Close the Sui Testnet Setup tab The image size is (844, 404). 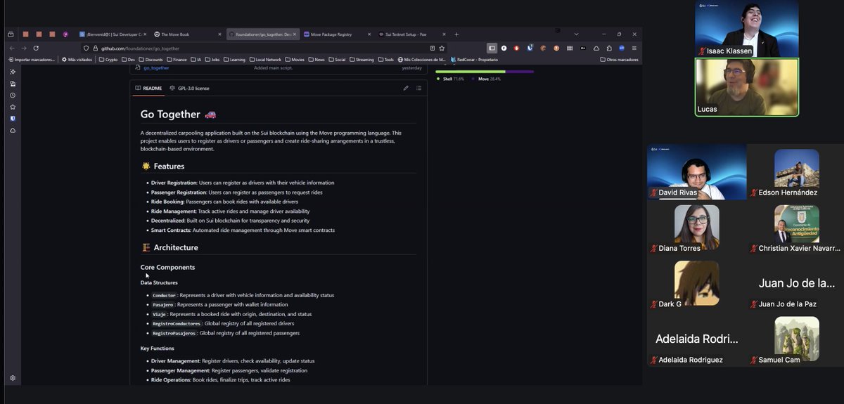tap(445, 34)
